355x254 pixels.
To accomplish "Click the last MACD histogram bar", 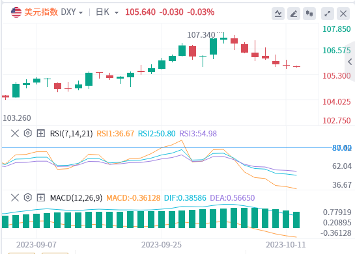I will point(296,220).
